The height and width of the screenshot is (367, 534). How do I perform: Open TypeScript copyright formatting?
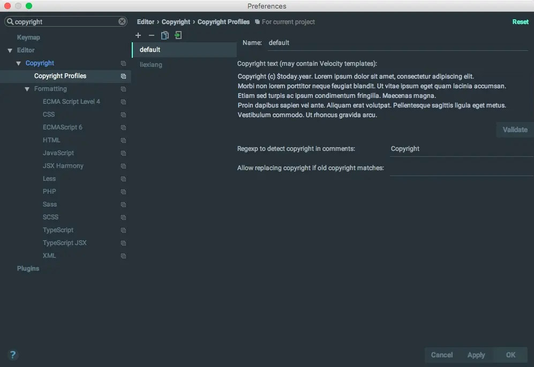click(x=58, y=230)
